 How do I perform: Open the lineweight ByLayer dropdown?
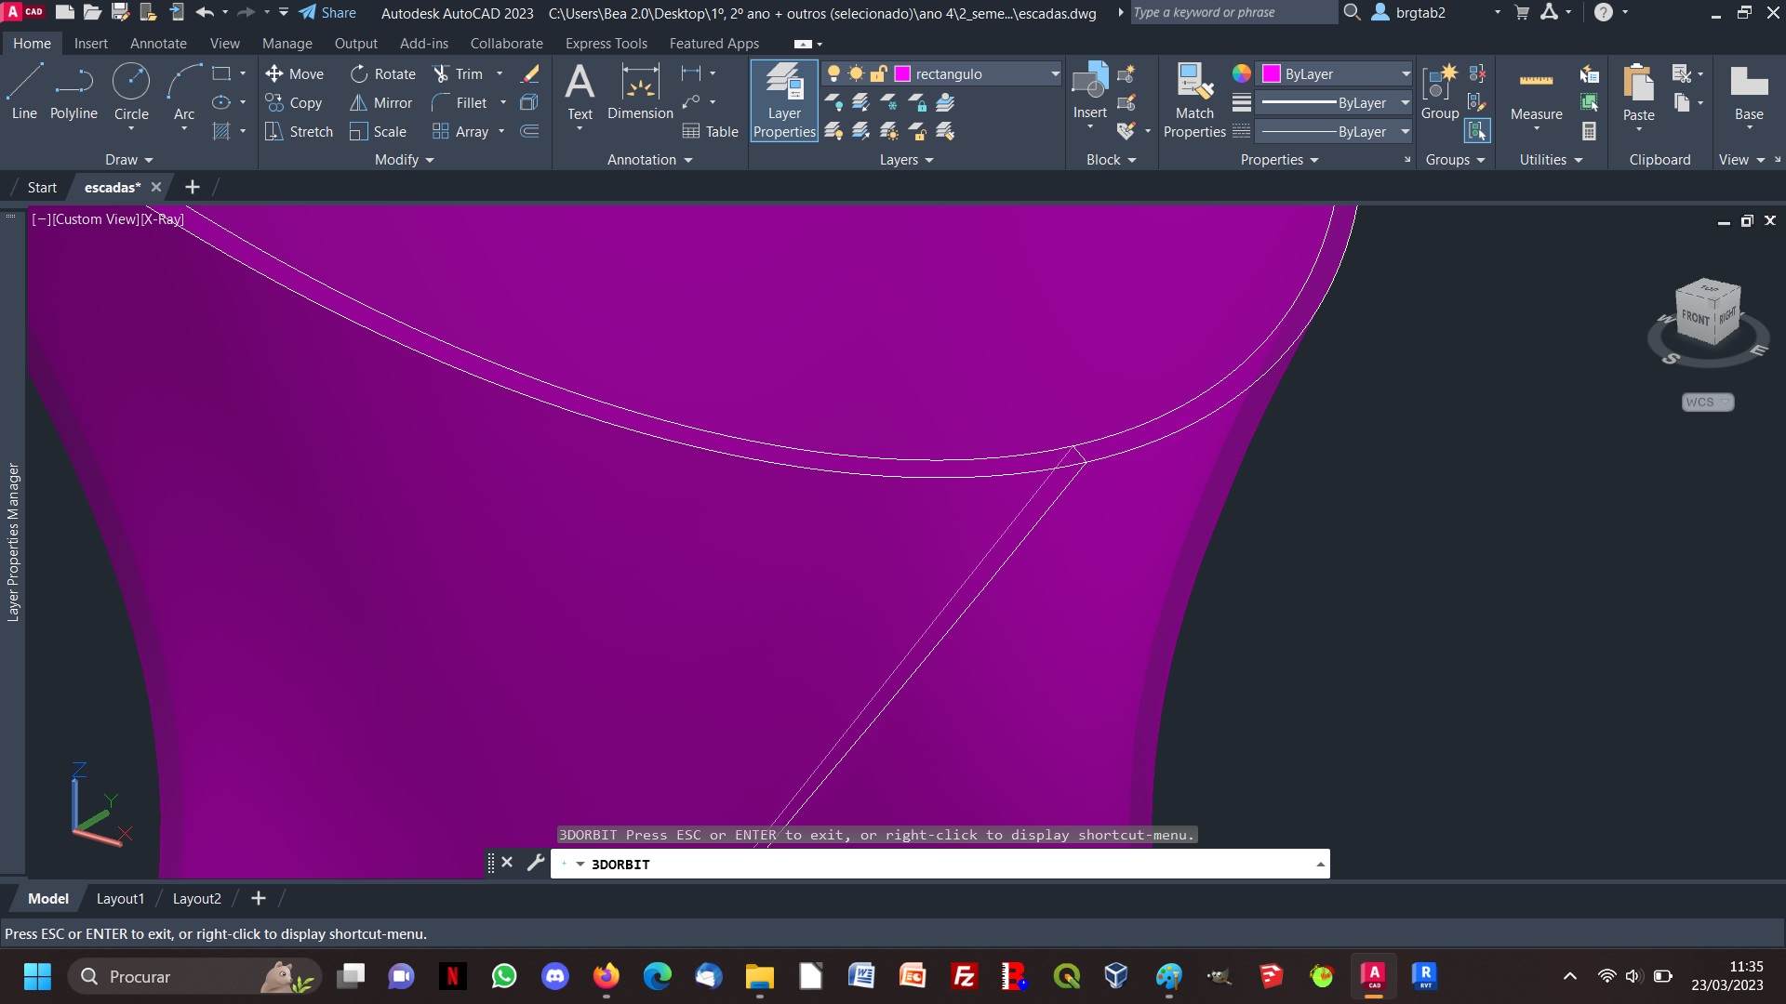click(1406, 102)
